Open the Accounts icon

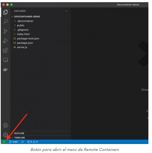5,125
